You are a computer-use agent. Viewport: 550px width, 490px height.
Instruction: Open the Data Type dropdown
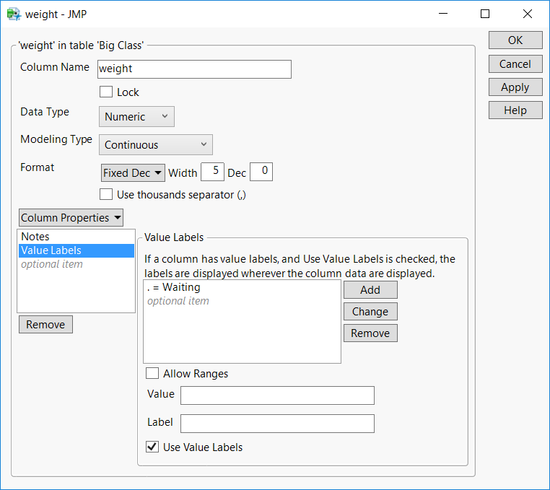tap(136, 117)
